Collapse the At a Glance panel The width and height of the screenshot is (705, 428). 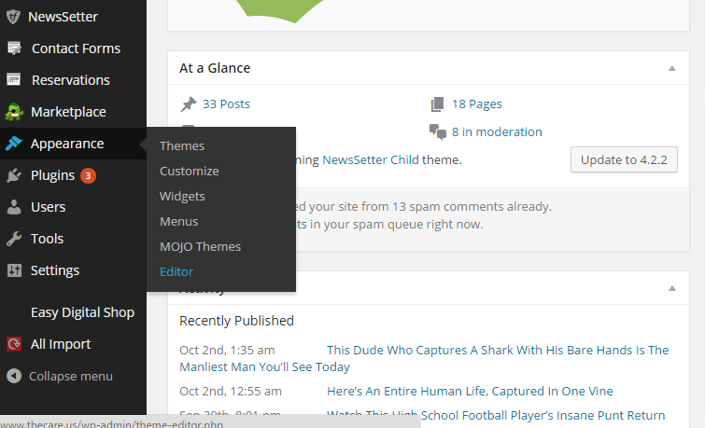pos(671,68)
